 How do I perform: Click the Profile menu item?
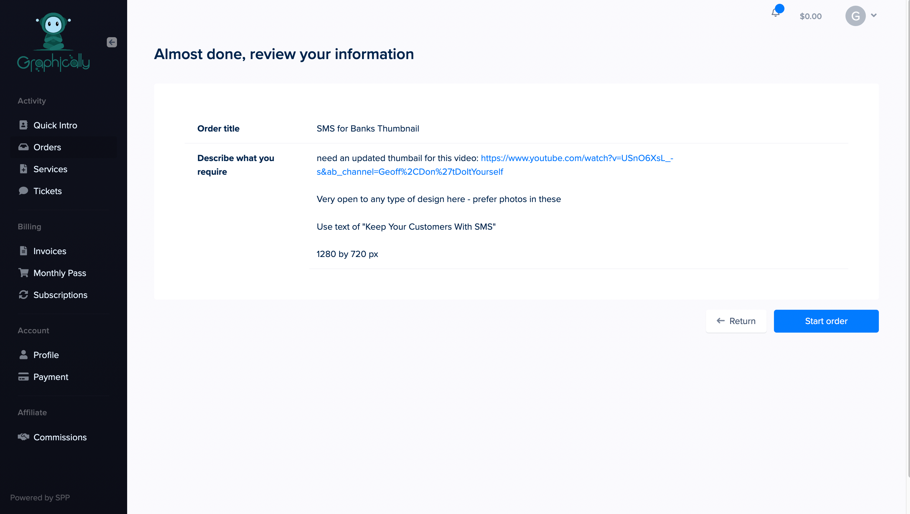coord(46,355)
